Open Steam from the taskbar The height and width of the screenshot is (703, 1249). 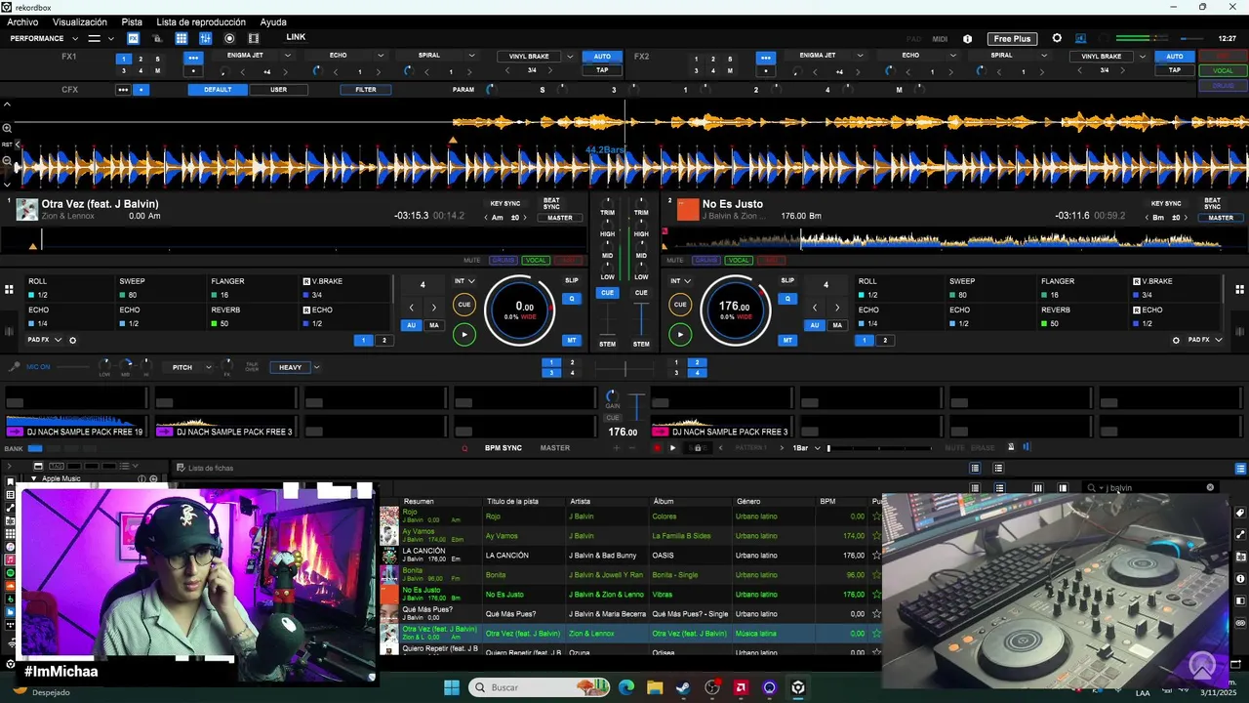683,687
